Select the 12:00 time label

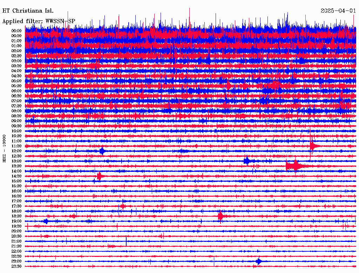[x=16, y=151]
